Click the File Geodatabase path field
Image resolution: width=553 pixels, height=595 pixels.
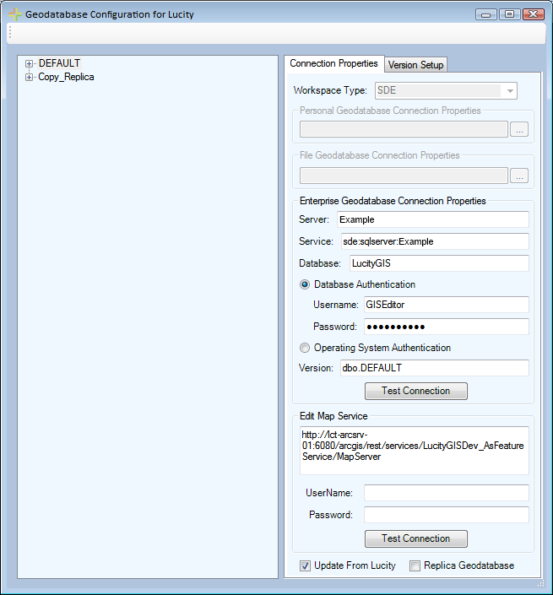[x=404, y=176]
